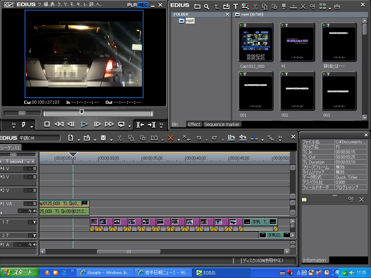Image resolution: width=371 pixels, height=278 pixels.
Task: Toggle title visibility on track 1 T
Action: (34, 222)
